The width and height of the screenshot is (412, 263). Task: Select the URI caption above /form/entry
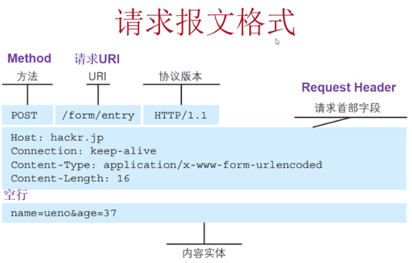point(97,76)
